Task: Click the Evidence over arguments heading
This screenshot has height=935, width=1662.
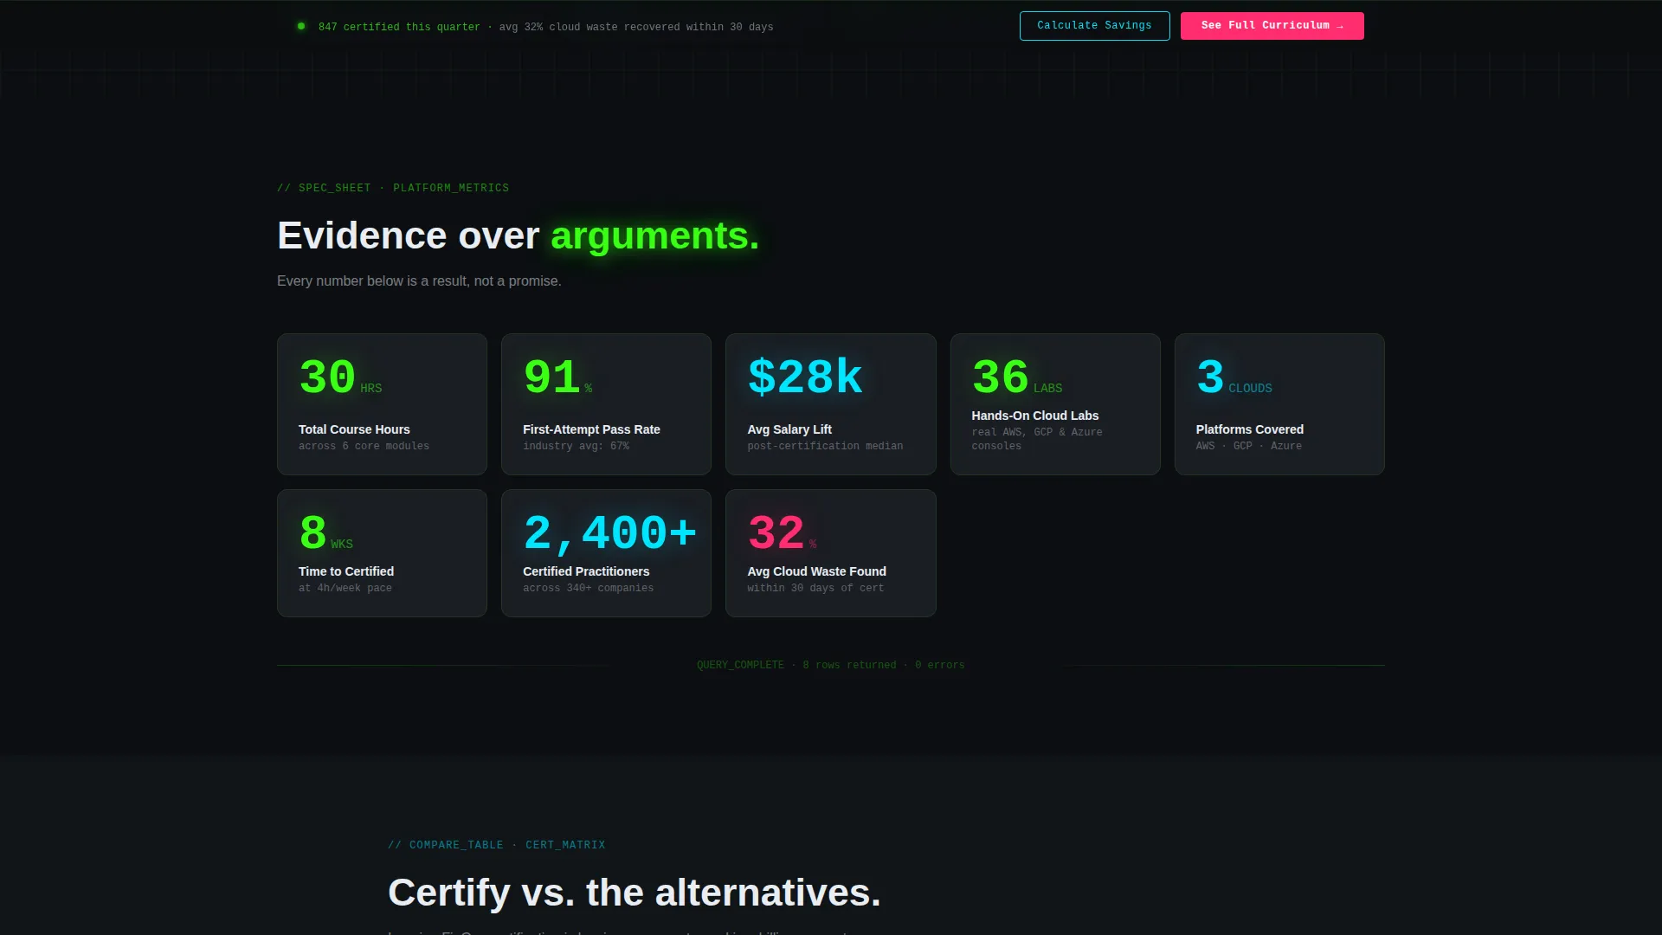Action: [x=518, y=235]
